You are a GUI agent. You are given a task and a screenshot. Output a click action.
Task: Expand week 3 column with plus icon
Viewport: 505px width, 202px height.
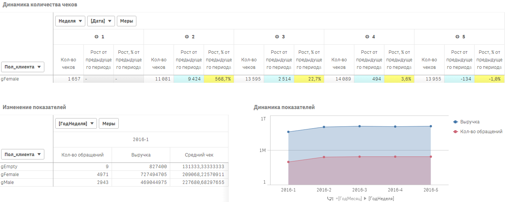pos(277,37)
